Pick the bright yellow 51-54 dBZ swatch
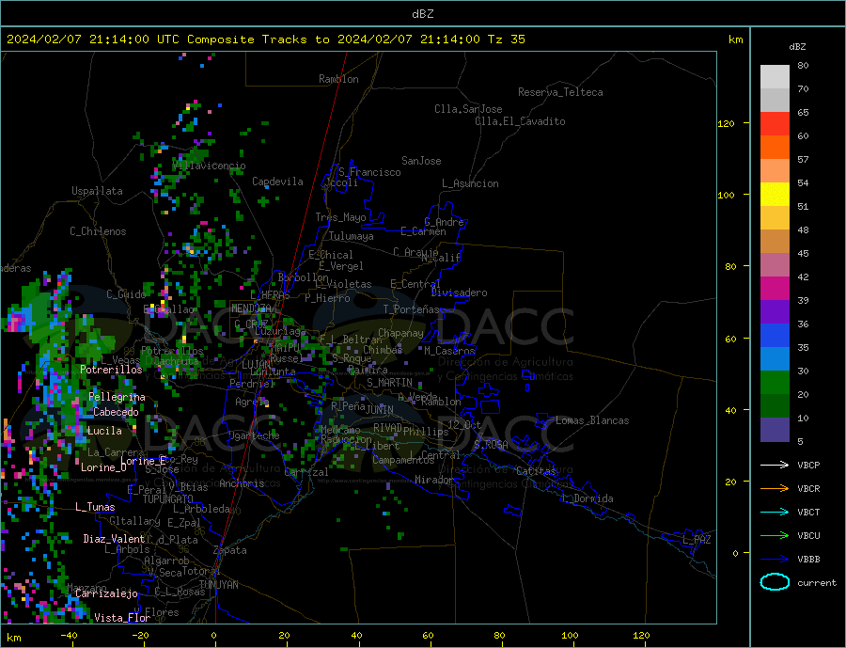Viewport: 846px width, 648px height. tap(775, 195)
